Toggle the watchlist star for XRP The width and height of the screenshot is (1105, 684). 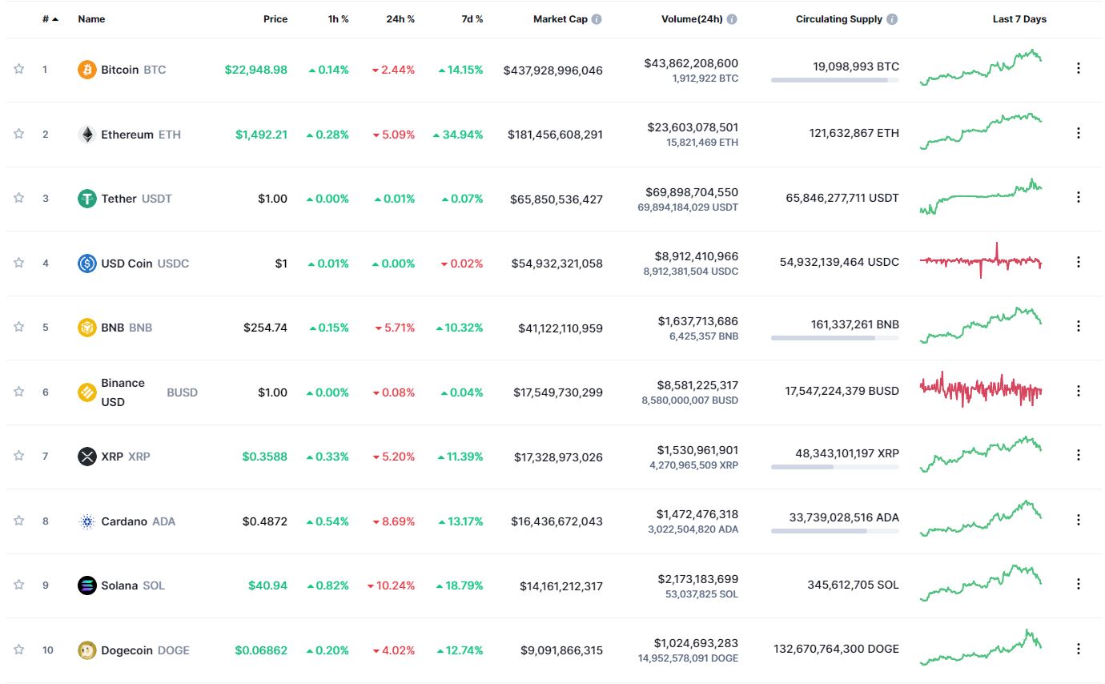tap(18, 456)
